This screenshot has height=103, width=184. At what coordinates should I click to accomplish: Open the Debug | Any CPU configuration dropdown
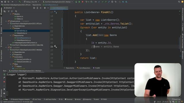point(31,2)
